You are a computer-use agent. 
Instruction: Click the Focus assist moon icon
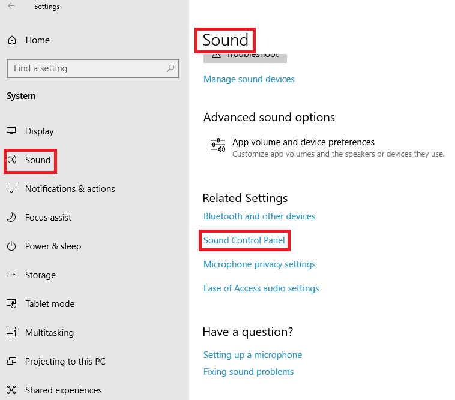11,218
